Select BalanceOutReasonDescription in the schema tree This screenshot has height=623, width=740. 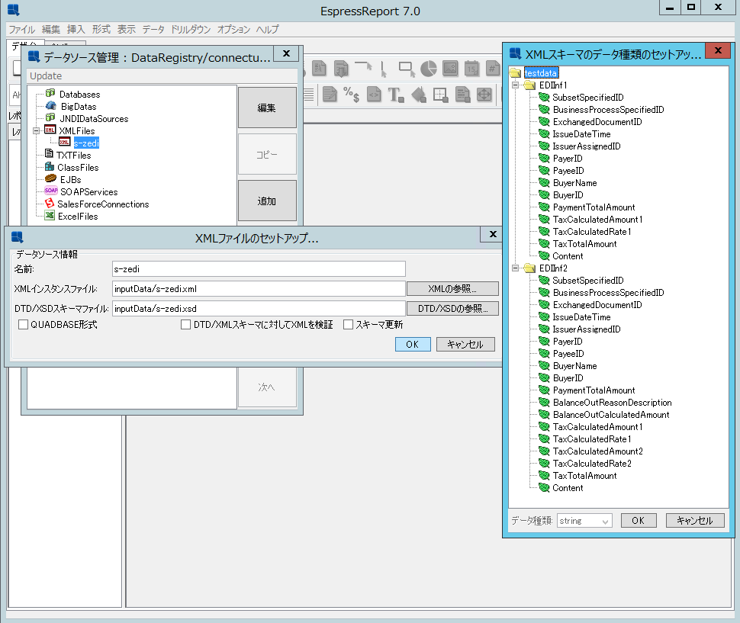[612, 403]
